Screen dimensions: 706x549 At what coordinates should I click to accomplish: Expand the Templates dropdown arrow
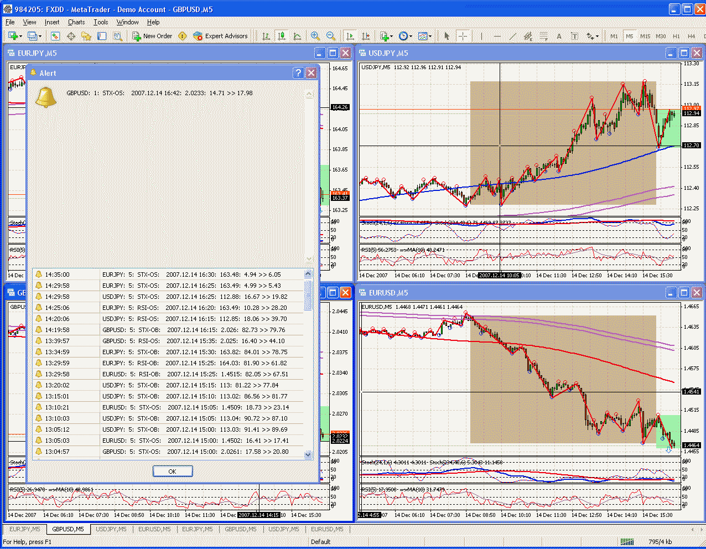coord(430,36)
